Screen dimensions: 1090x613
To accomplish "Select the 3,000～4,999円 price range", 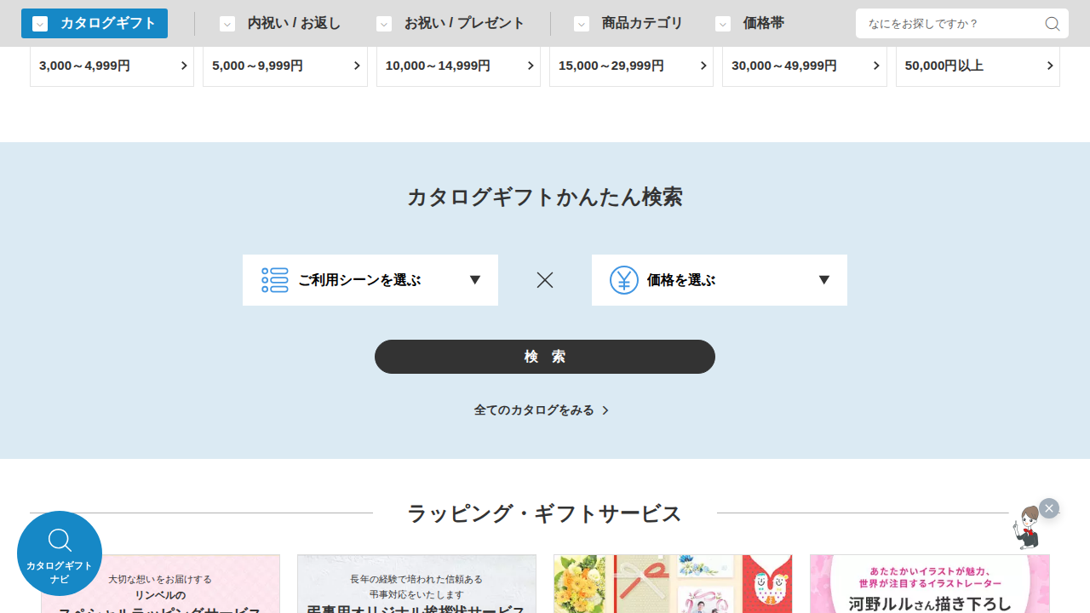I will coord(112,66).
